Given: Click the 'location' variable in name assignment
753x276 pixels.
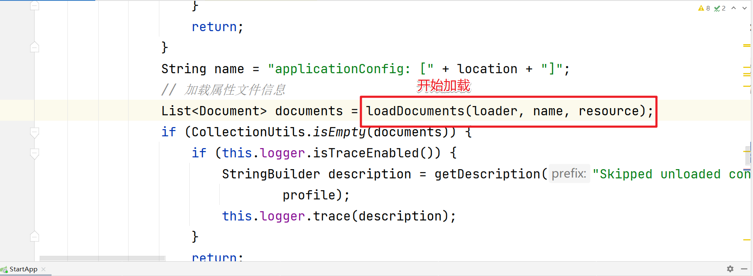Looking at the screenshot, I should [487, 69].
